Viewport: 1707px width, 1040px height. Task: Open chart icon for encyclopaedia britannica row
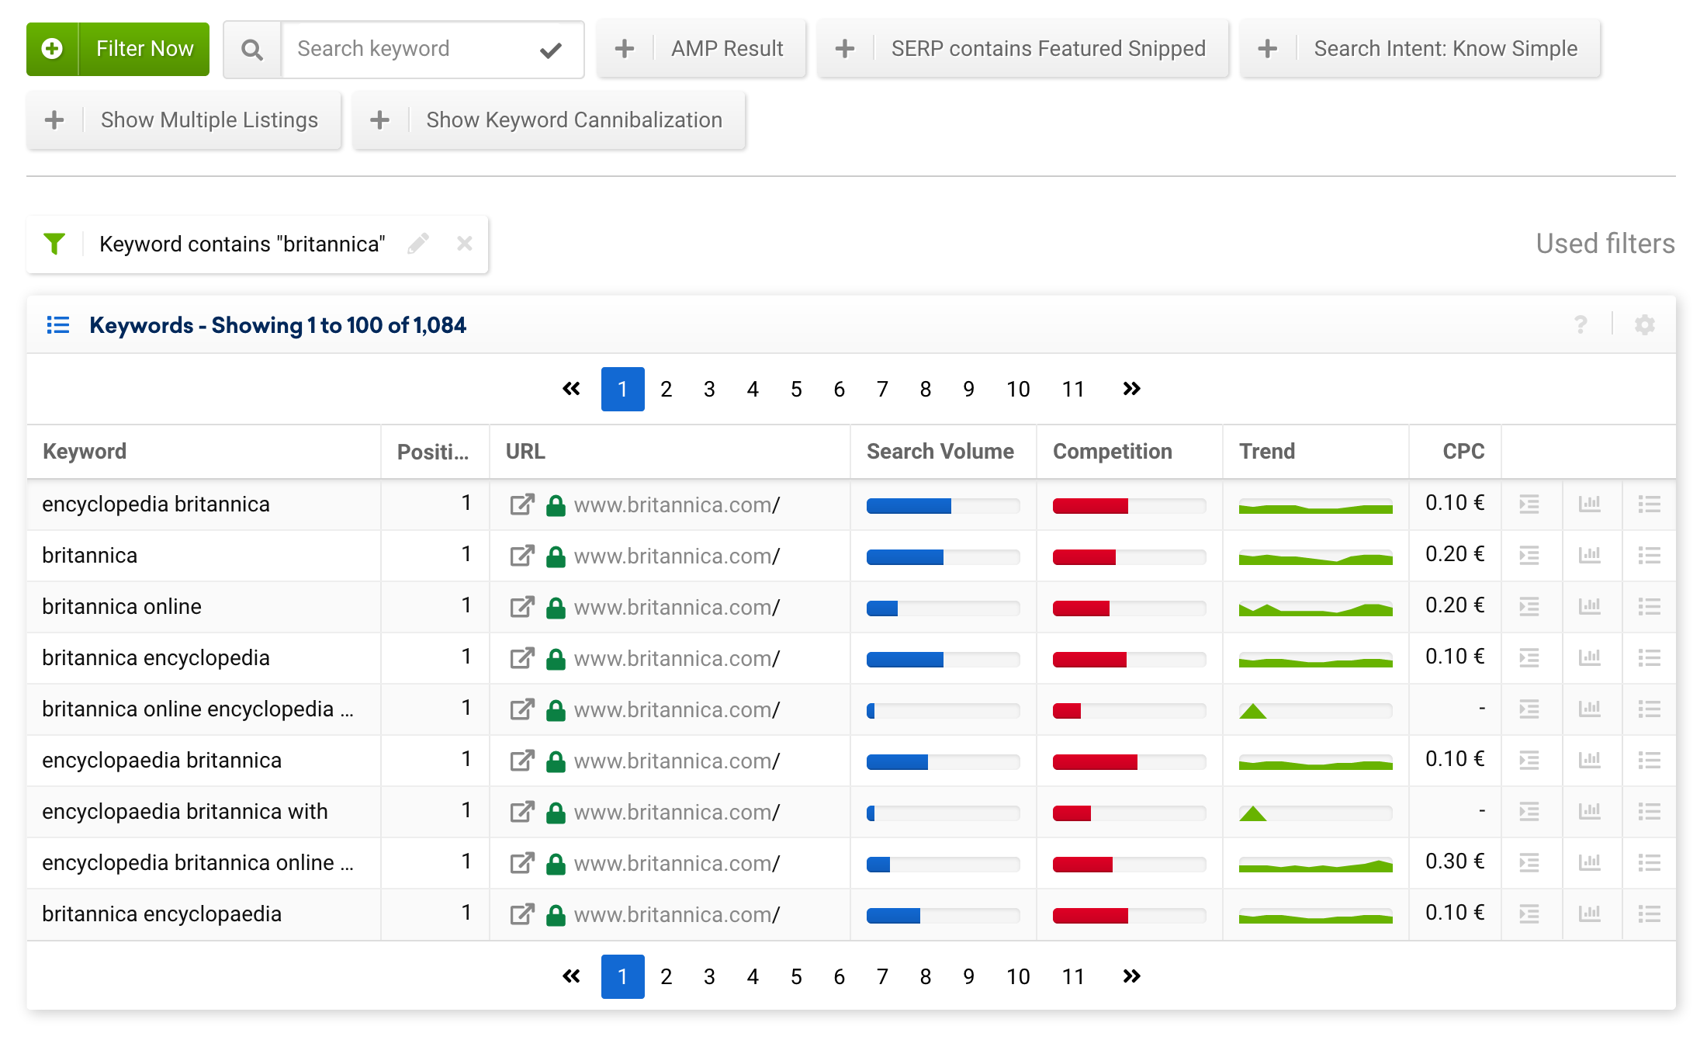pos(1590,761)
